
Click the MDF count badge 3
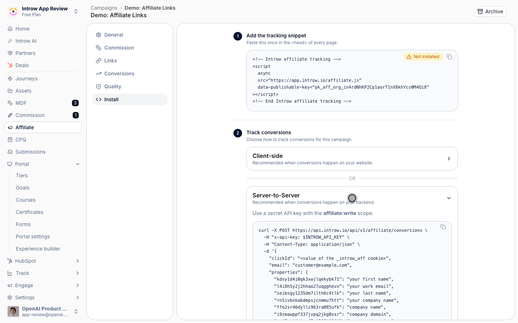coord(75,103)
